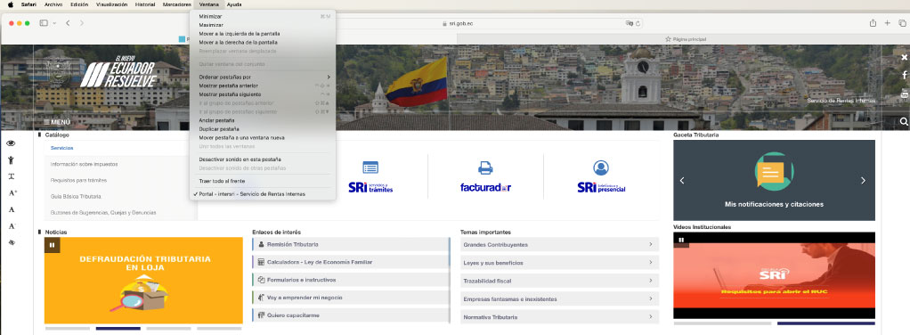Screen dimensions: 910x335
Task: Open Remisión Tributaria link
Action: tap(351, 244)
